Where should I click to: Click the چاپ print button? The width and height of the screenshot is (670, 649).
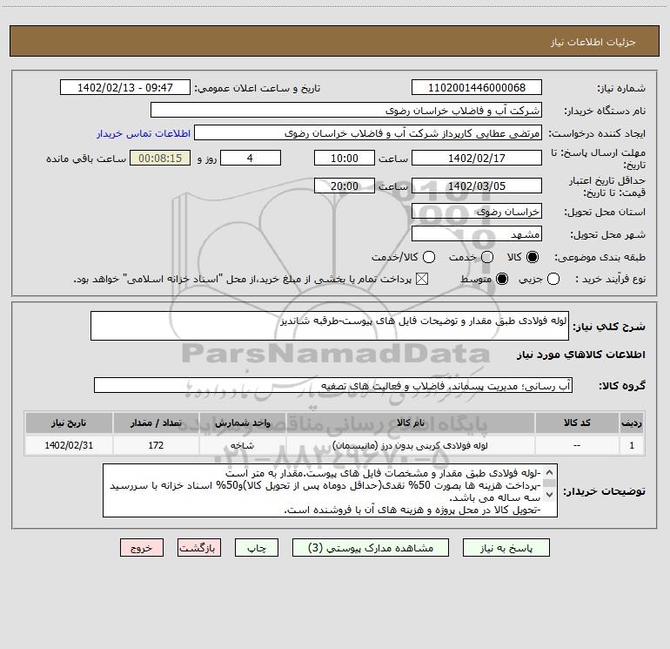(x=257, y=548)
